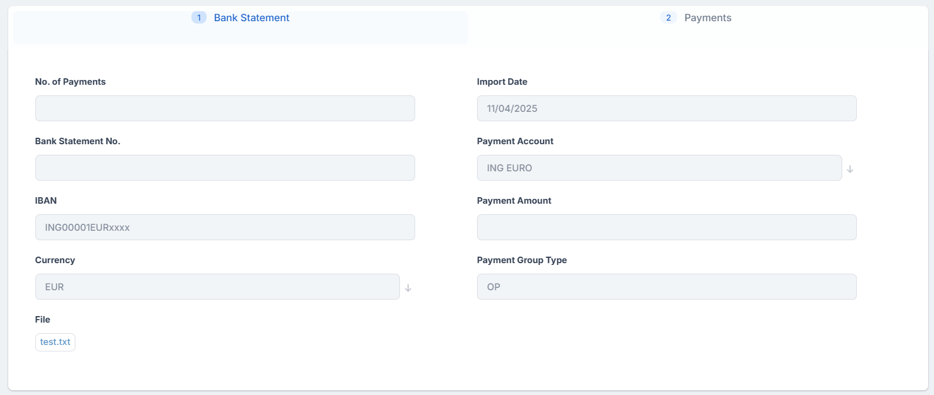Click the Import Date label text
Viewport: 934px width, 395px height.
pyautogui.click(x=502, y=82)
